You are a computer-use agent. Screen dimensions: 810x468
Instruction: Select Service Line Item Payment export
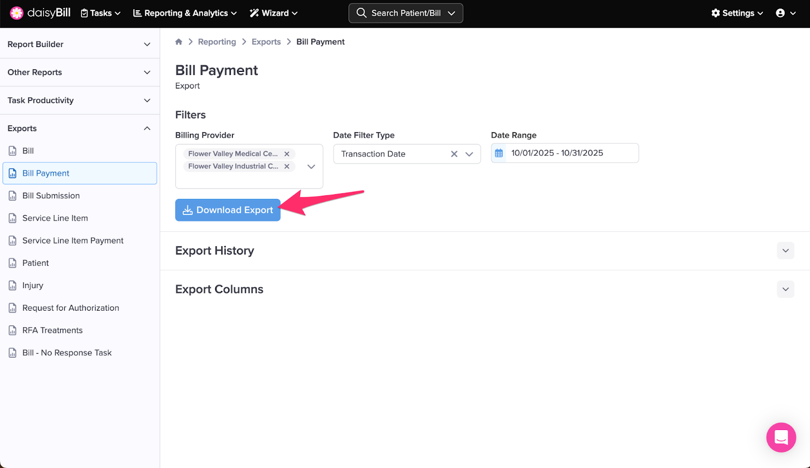tap(73, 241)
